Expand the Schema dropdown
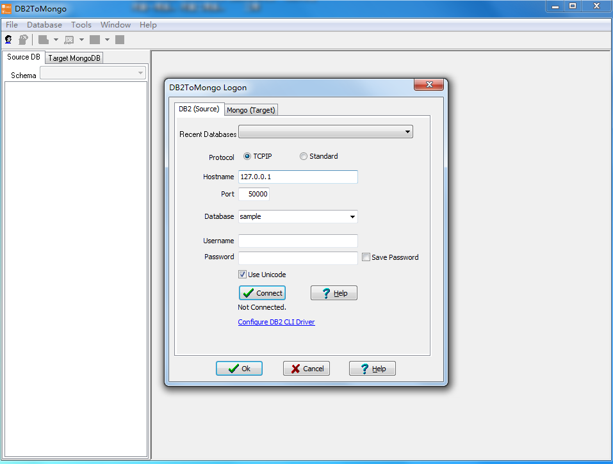This screenshot has height=464, width=613. 140,73
